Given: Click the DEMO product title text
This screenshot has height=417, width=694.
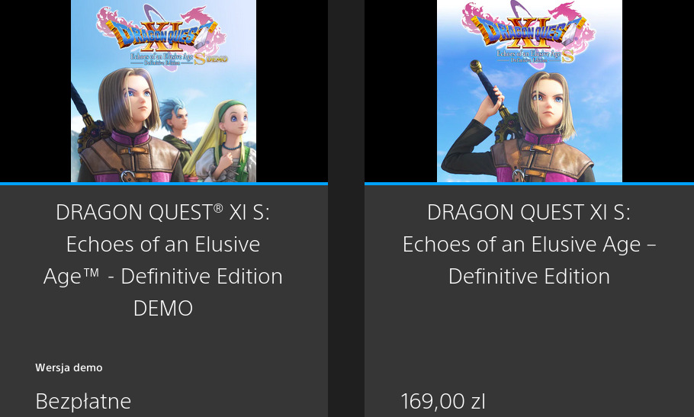Looking at the screenshot, I should (x=163, y=260).
